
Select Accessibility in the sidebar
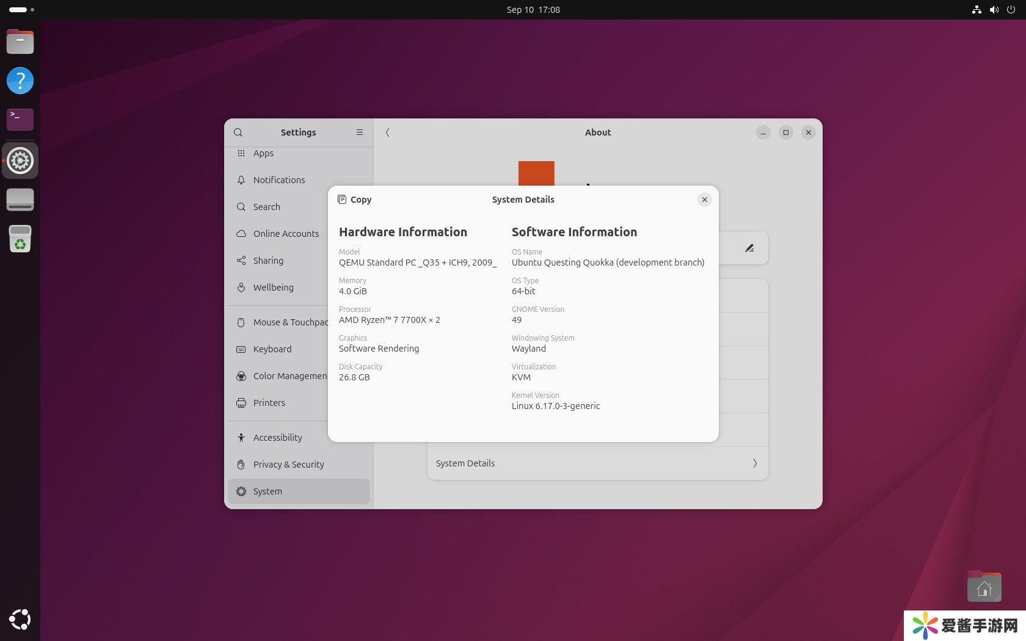pyautogui.click(x=277, y=438)
